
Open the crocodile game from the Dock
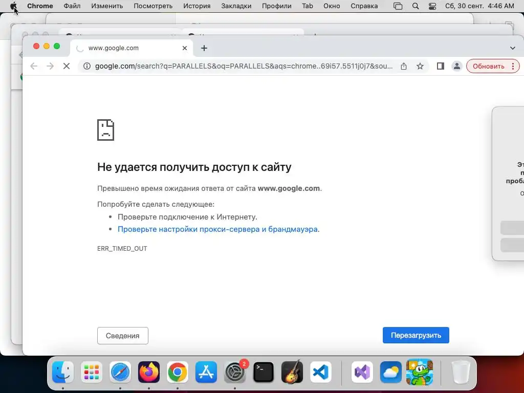tap(420, 372)
